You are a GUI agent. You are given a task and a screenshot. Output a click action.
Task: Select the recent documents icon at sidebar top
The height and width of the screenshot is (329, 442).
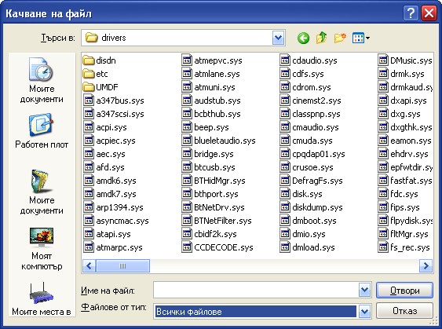42,80
